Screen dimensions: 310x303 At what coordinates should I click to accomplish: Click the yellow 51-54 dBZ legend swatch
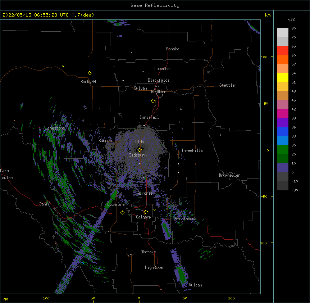283,77
